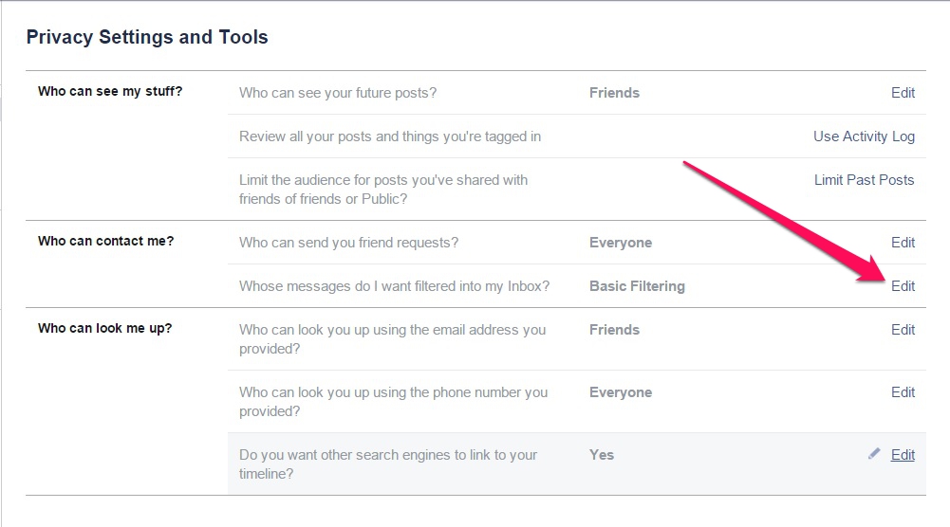Click the pencil icon beside the search engines Edit link
950x527 pixels.
874,454
